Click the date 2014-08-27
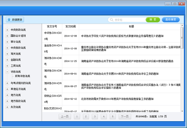187x128 pixels. pos(70,86)
